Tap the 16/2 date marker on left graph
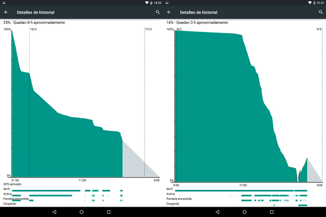This screenshot has height=217, width=326. 34,29
